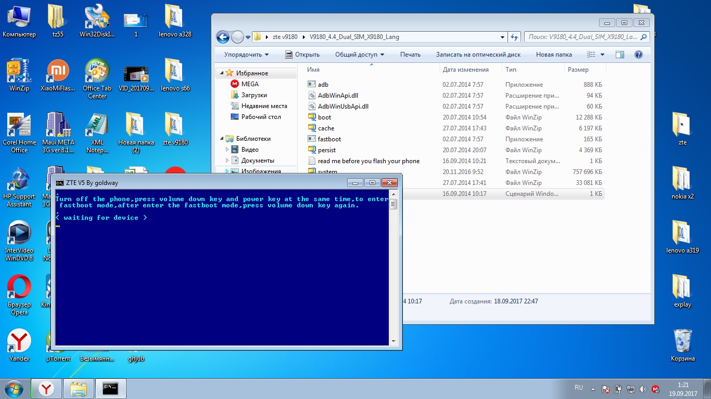Viewport: 711px width, 399px height.
Task: Open the Win32DiskImager desktop shortcut
Action: (97, 17)
